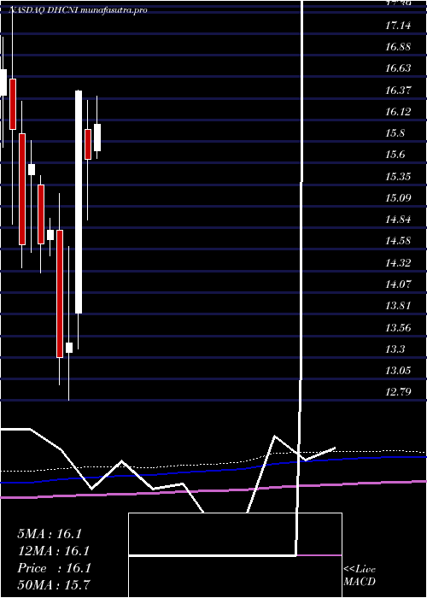Image resolution: width=427 pixels, height=598 pixels.
Task: Select the tallest white bullish candlestick
Action: [79, 202]
